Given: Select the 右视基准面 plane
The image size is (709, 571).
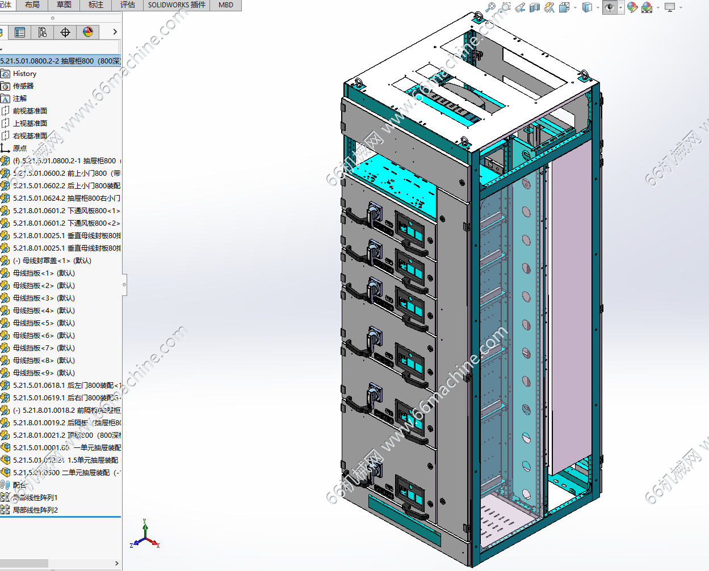Looking at the screenshot, I should [x=30, y=136].
